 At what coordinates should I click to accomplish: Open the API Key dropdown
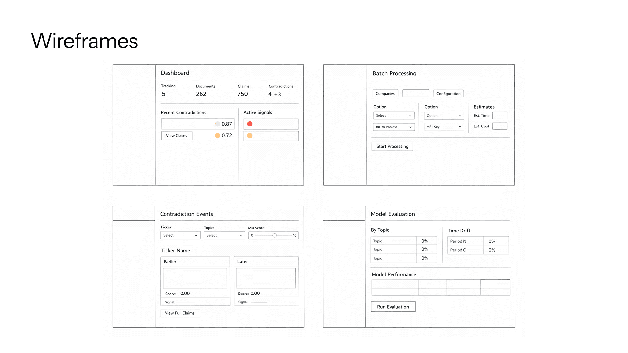[x=444, y=127]
